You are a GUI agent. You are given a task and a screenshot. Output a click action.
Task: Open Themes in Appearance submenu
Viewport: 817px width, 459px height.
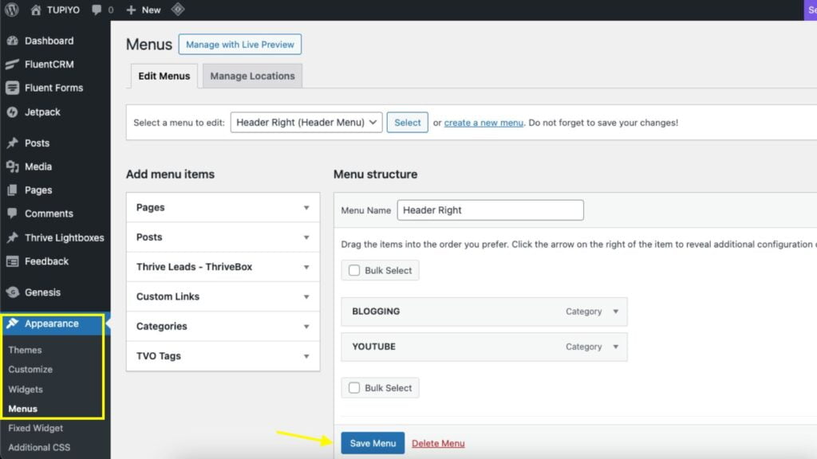[x=25, y=350]
